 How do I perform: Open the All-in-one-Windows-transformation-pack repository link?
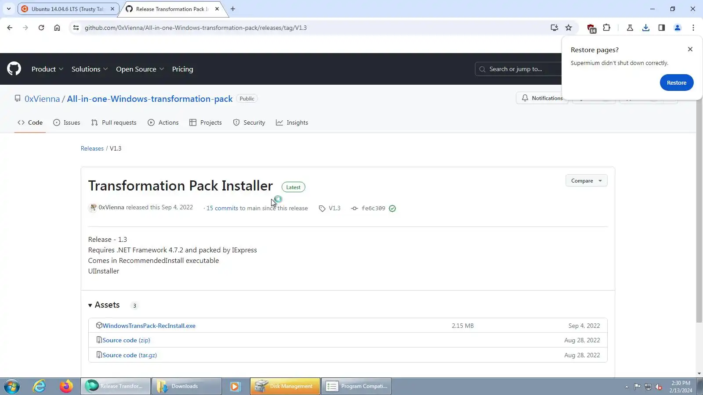pos(150,99)
